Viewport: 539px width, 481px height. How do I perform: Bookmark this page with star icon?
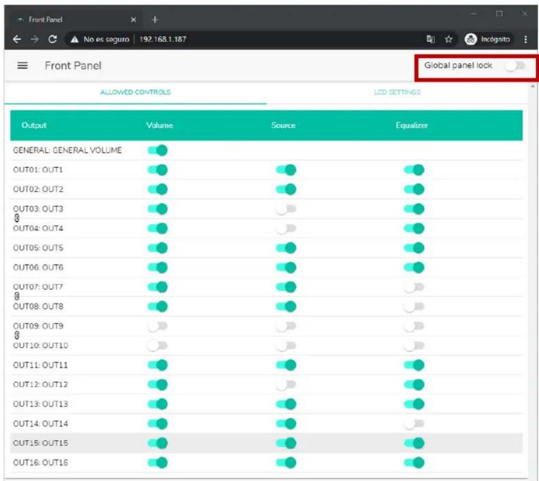(x=449, y=39)
